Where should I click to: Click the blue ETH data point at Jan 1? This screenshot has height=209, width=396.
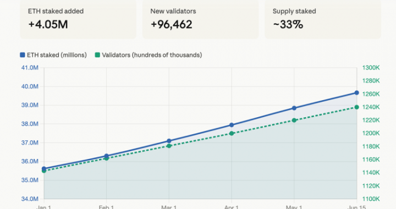44,169
